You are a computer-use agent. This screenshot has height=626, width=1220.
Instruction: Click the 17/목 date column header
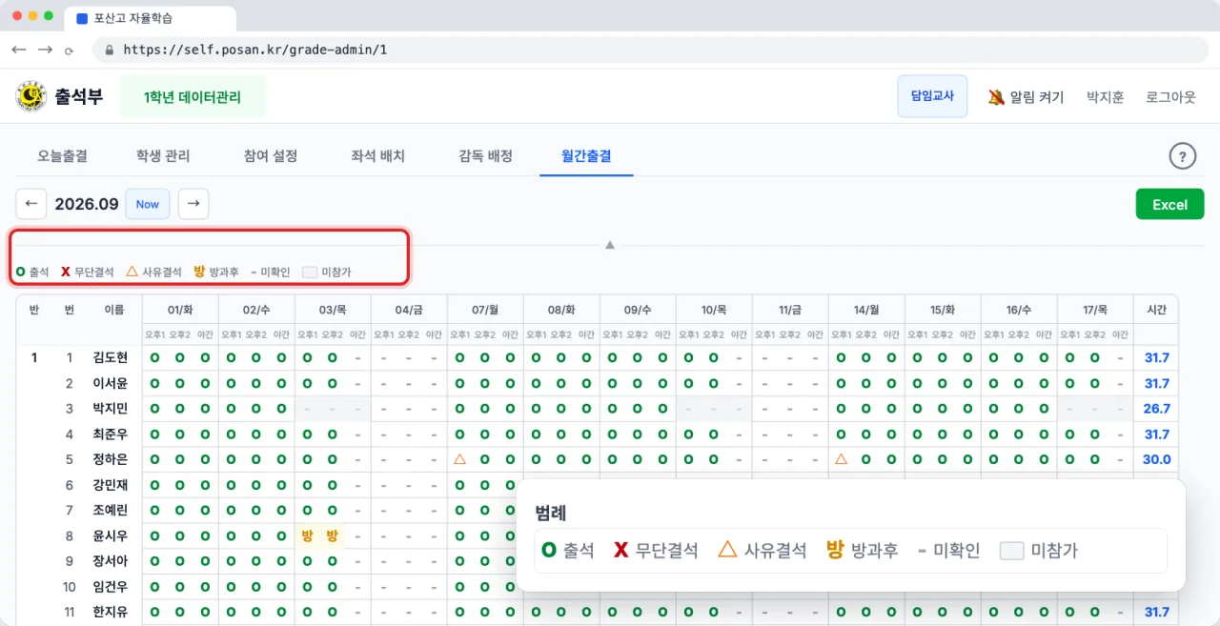(1095, 310)
